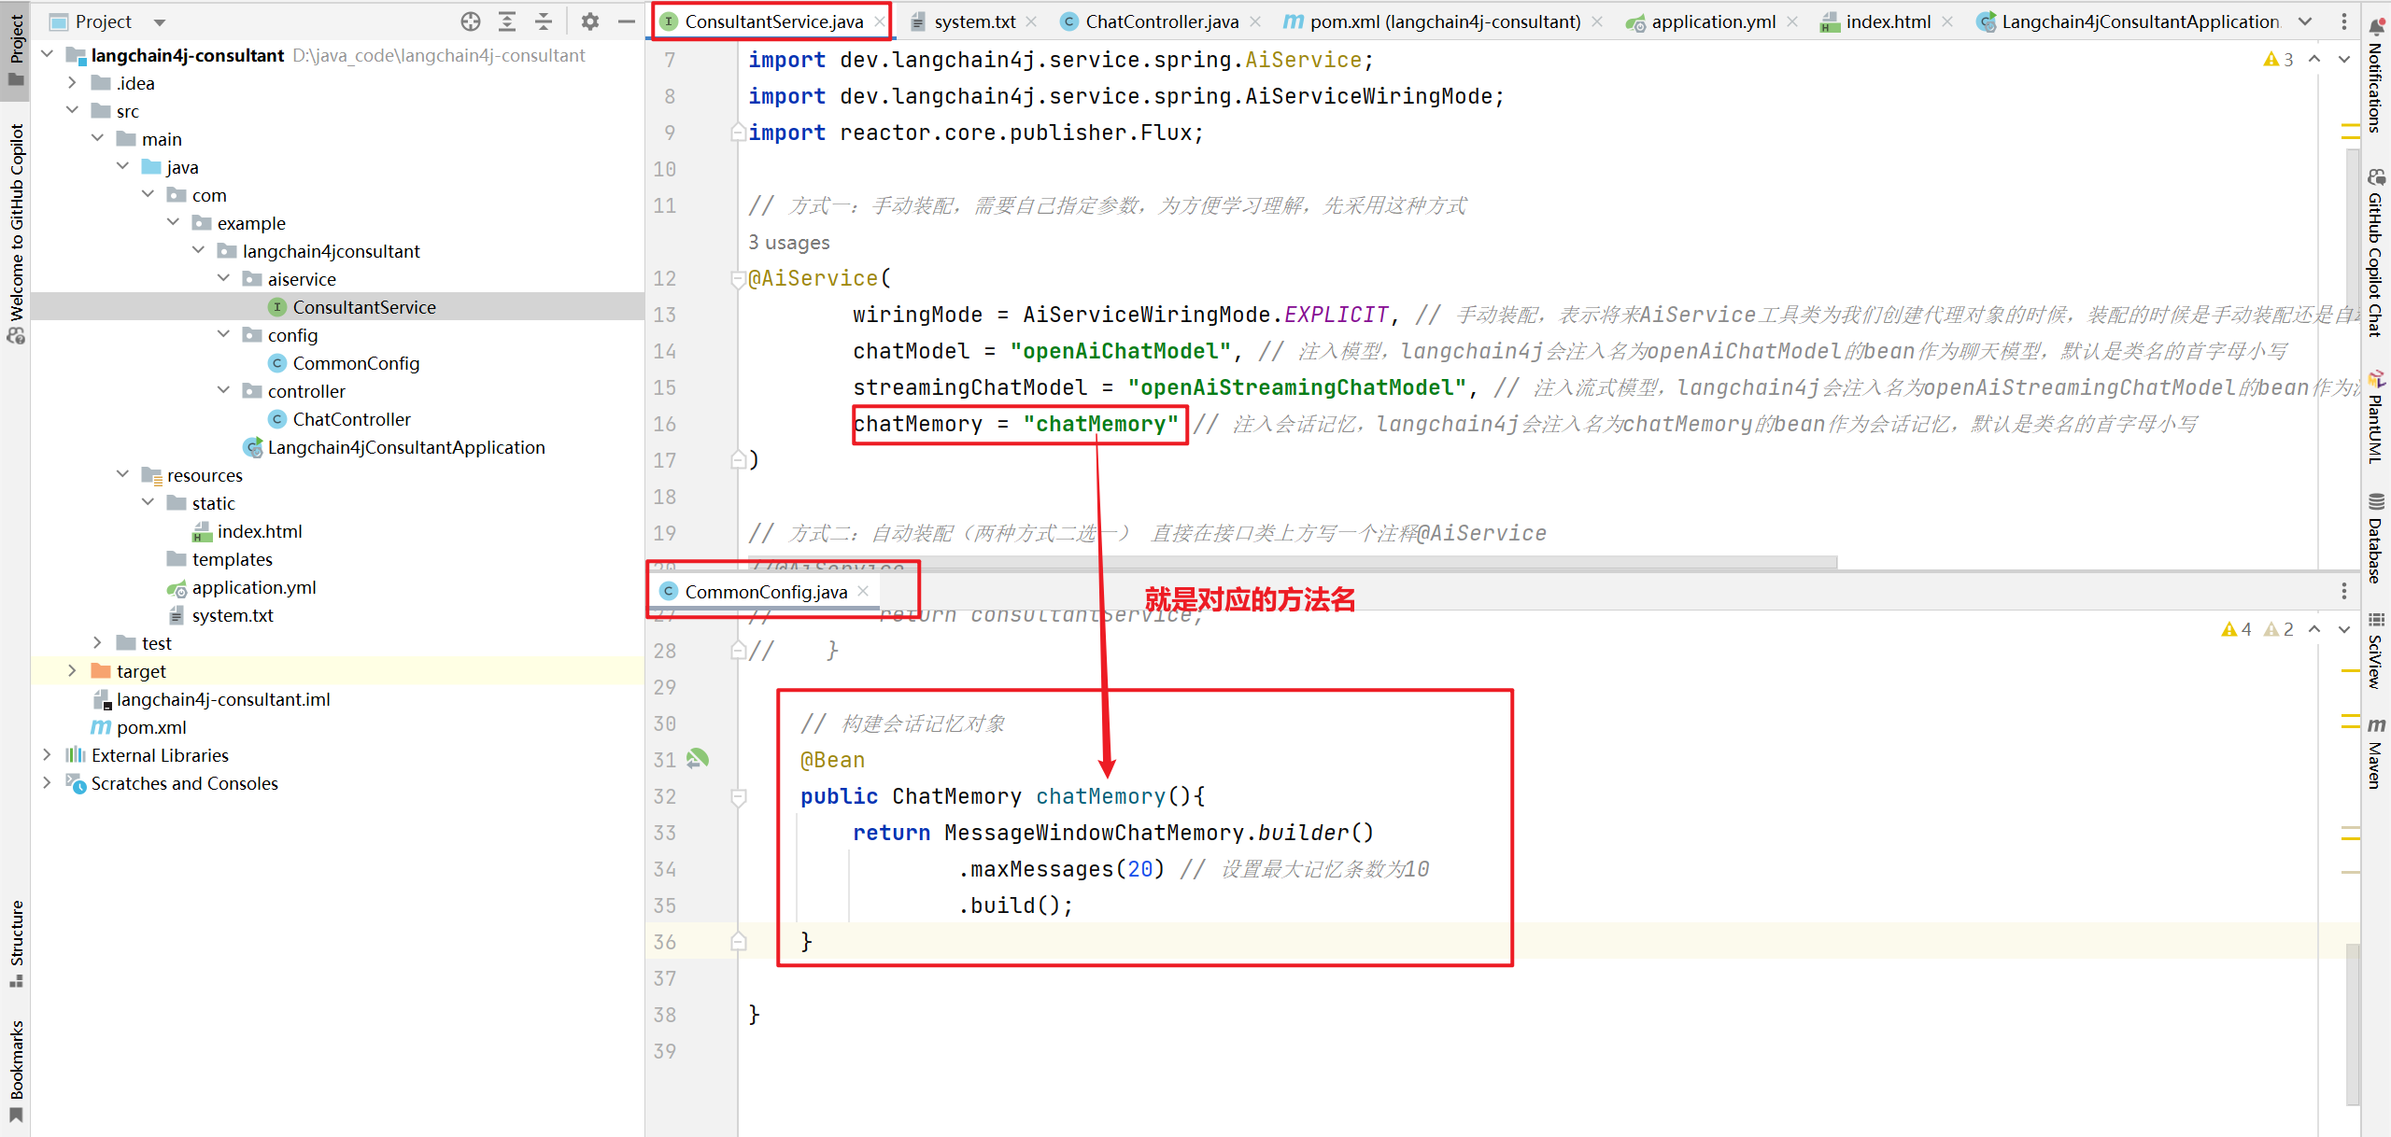Expand the target folder

click(x=72, y=671)
